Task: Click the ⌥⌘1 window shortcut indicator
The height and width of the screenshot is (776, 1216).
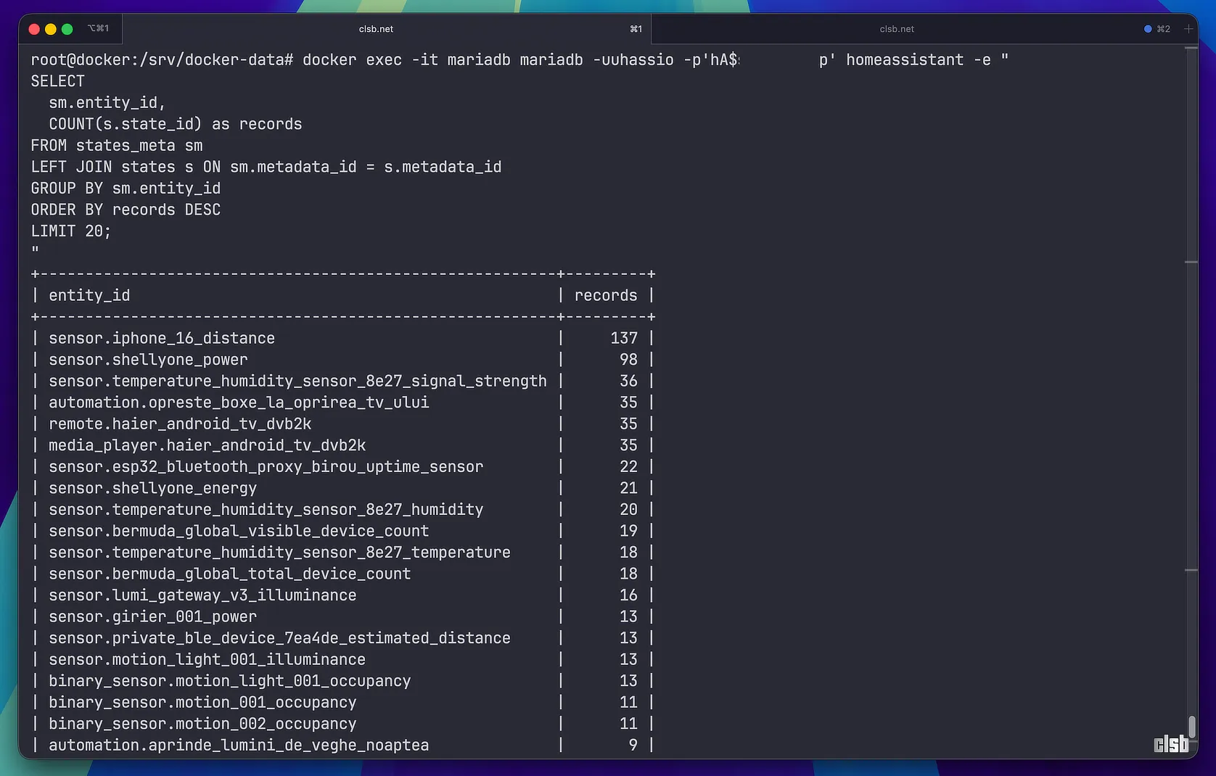Action: pyautogui.click(x=98, y=29)
